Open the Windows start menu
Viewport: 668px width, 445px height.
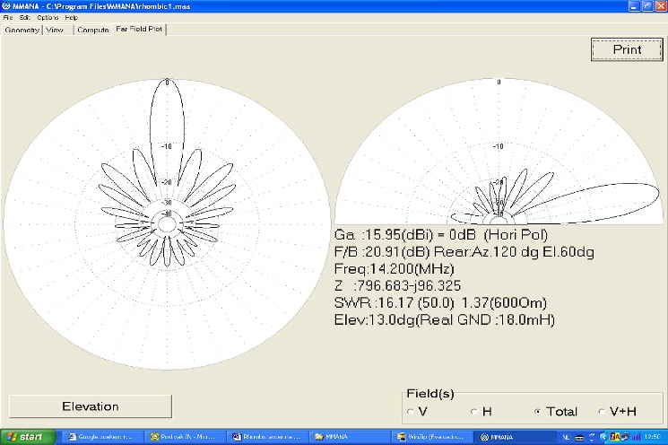[28, 437]
